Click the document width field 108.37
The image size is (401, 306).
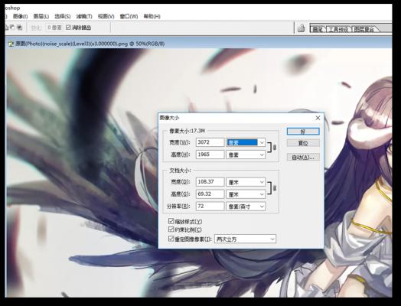pyautogui.click(x=210, y=182)
